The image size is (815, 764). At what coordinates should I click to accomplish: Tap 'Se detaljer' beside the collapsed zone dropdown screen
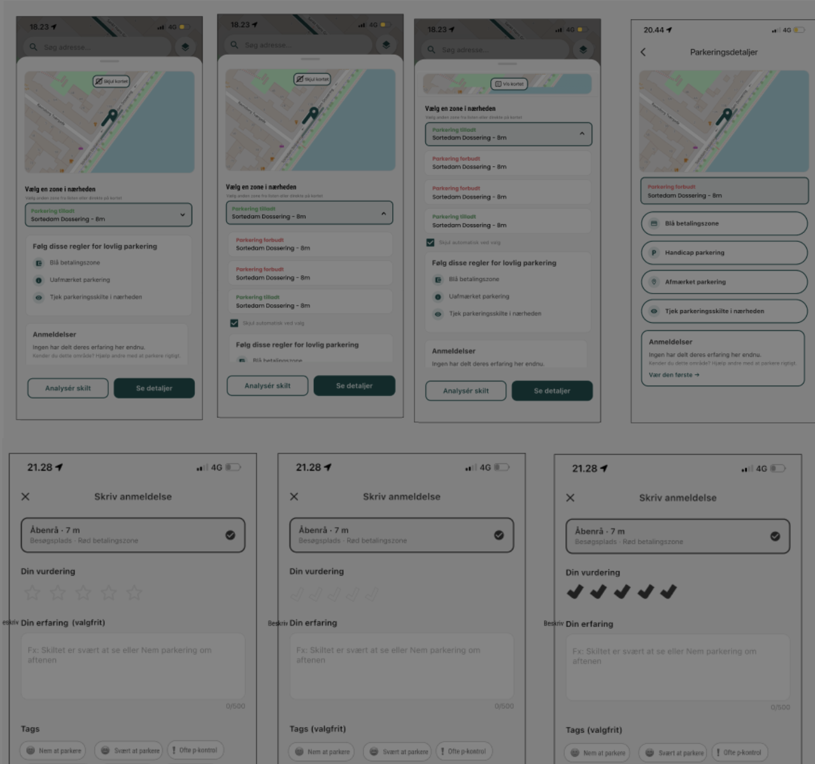coord(154,388)
